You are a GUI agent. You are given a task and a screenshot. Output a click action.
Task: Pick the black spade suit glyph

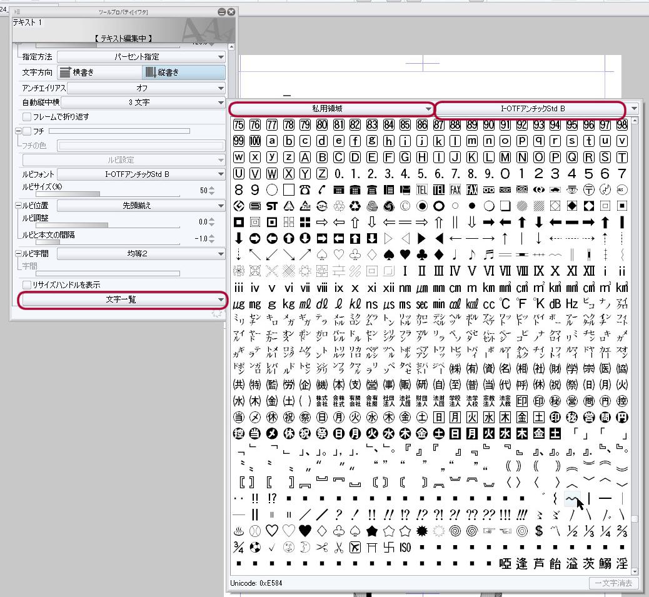point(389,255)
